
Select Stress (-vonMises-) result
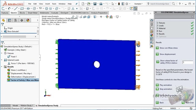[19, 70]
